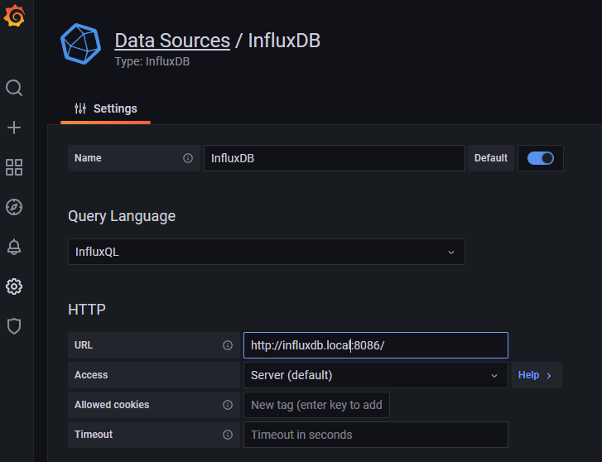Focus the Allowed cookies tag input

317,405
